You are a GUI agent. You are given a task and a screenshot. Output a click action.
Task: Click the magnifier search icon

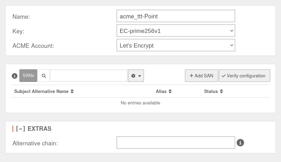click(x=44, y=76)
